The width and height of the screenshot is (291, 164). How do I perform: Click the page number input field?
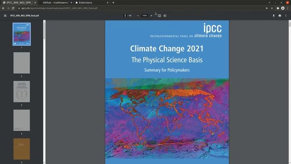click(x=125, y=15)
